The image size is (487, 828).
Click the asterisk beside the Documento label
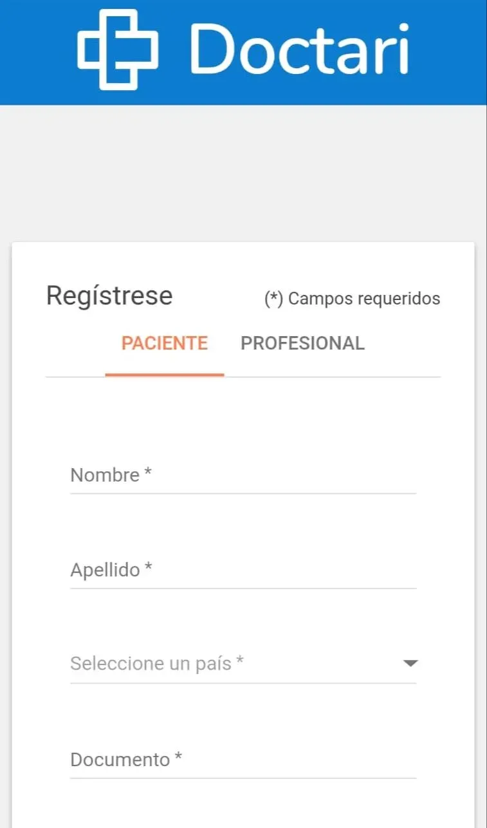click(x=179, y=758)
